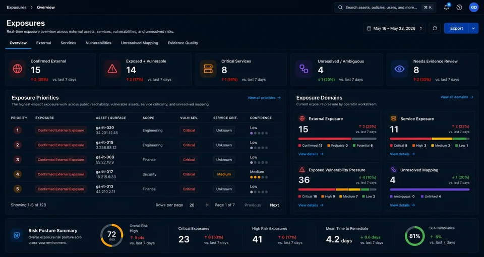484x257 pixels.
Task: Click the Risk Posture Summary shield icon
Action: 17,235
